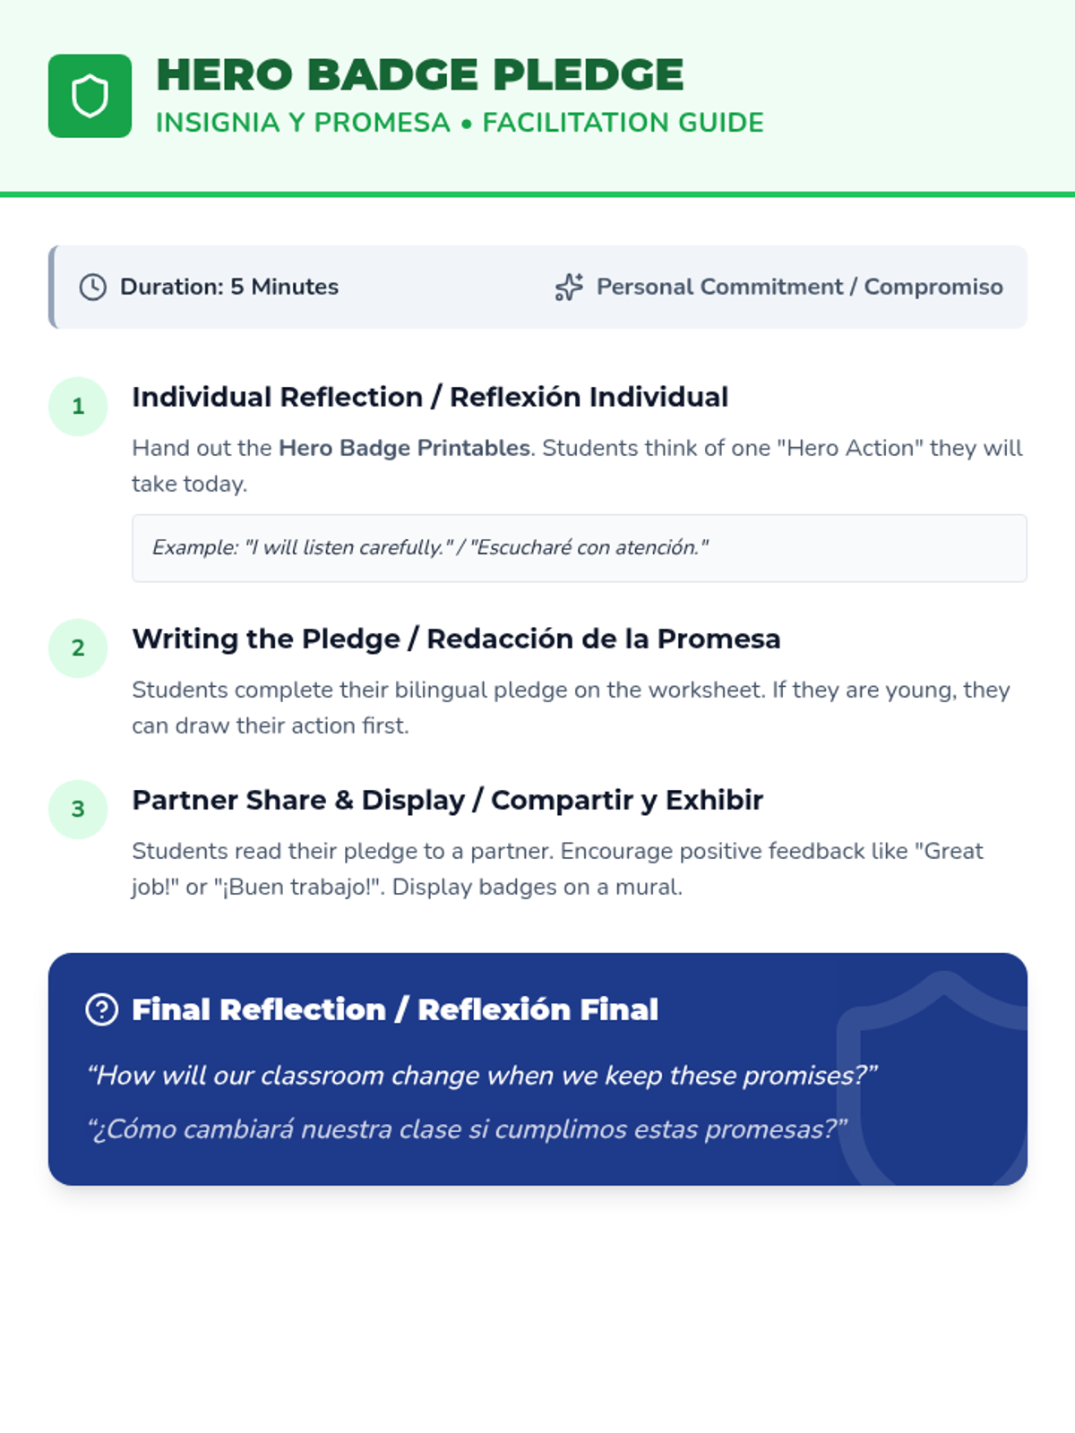Click the Example pledge box
Screen dimensions: 1075x1433
click(580, 548)
